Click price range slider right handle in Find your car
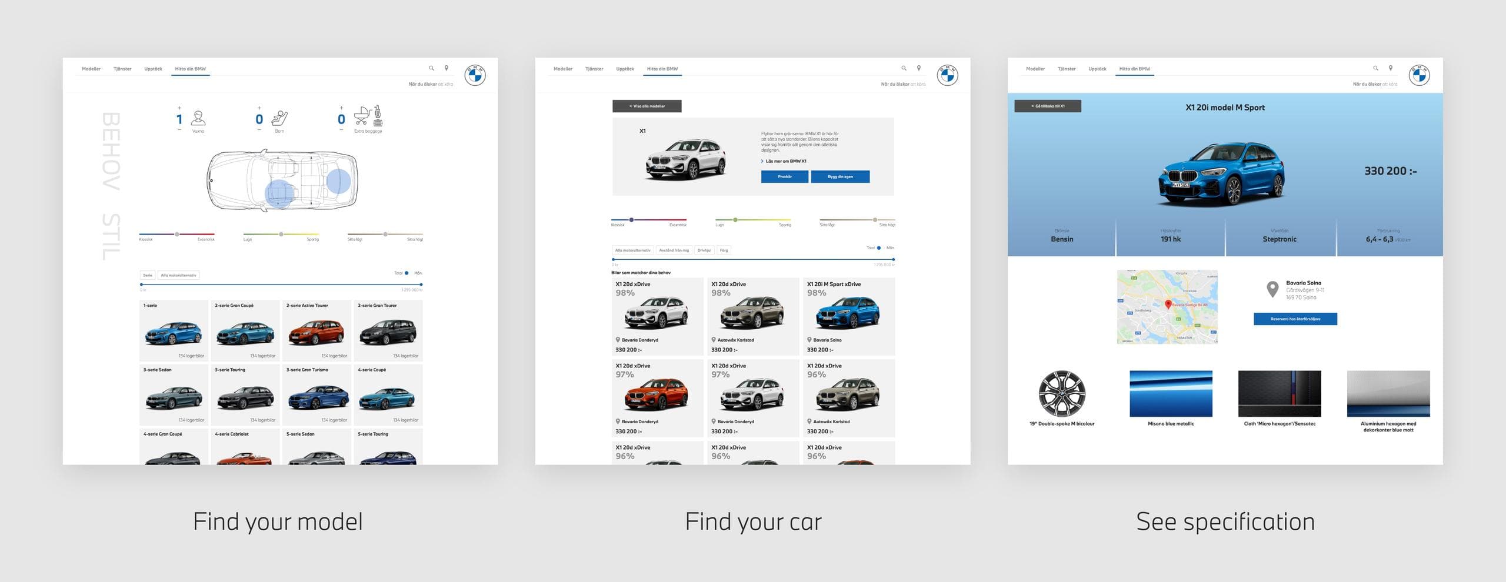 (x=893, y=259)
